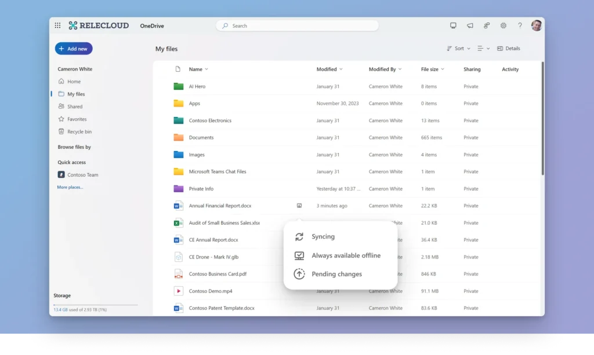Click the Relecloud logo
Image resolution: width=594 pixels, height=355 pixels.
(99, 25)
